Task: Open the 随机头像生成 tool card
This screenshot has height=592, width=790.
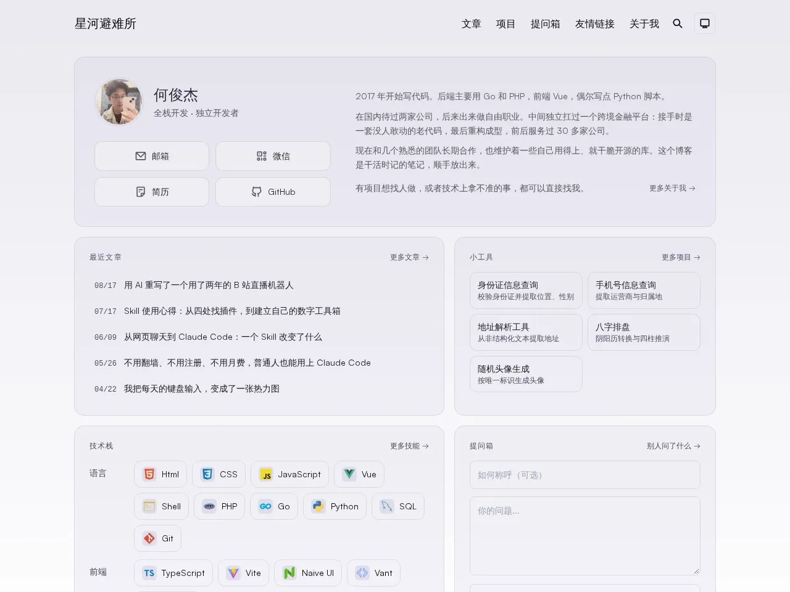Action: pyautogui.click(x=526, y=374)
